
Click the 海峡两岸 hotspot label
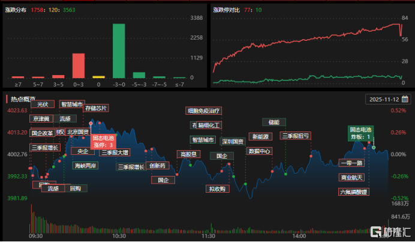click(x=85, y=165)
